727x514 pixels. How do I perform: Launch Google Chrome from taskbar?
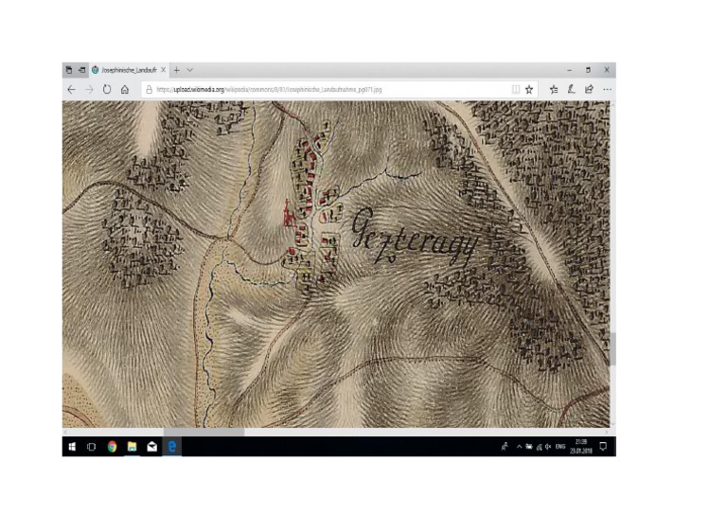coord(112,447)
